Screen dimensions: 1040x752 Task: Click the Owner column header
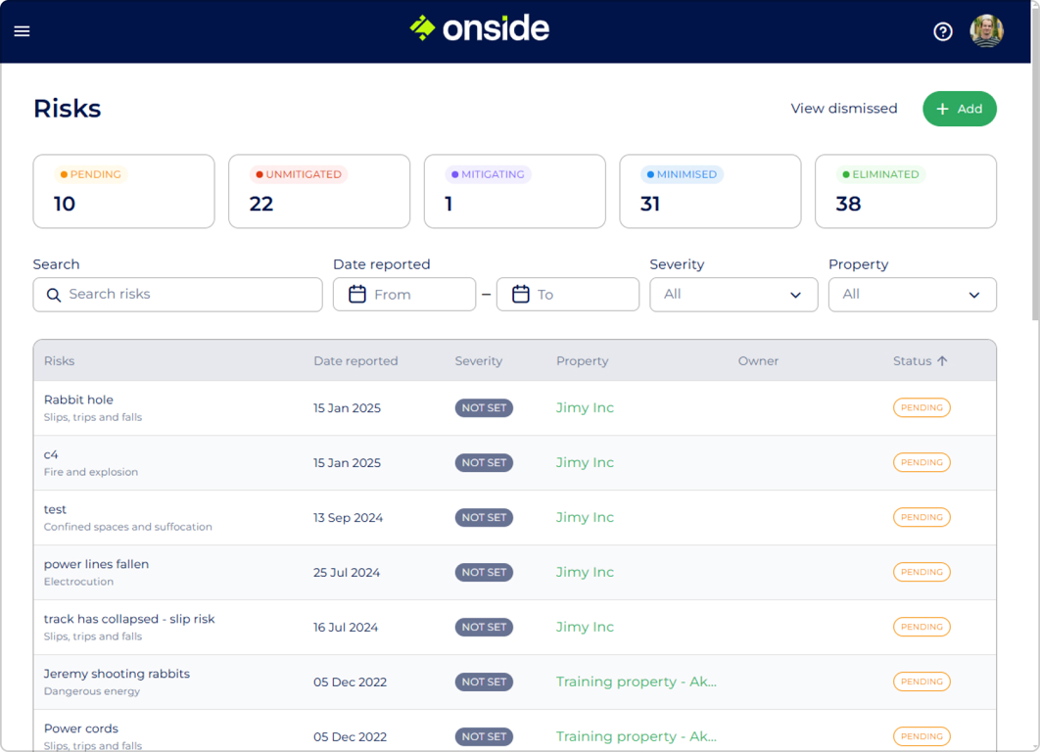[758, 360]
